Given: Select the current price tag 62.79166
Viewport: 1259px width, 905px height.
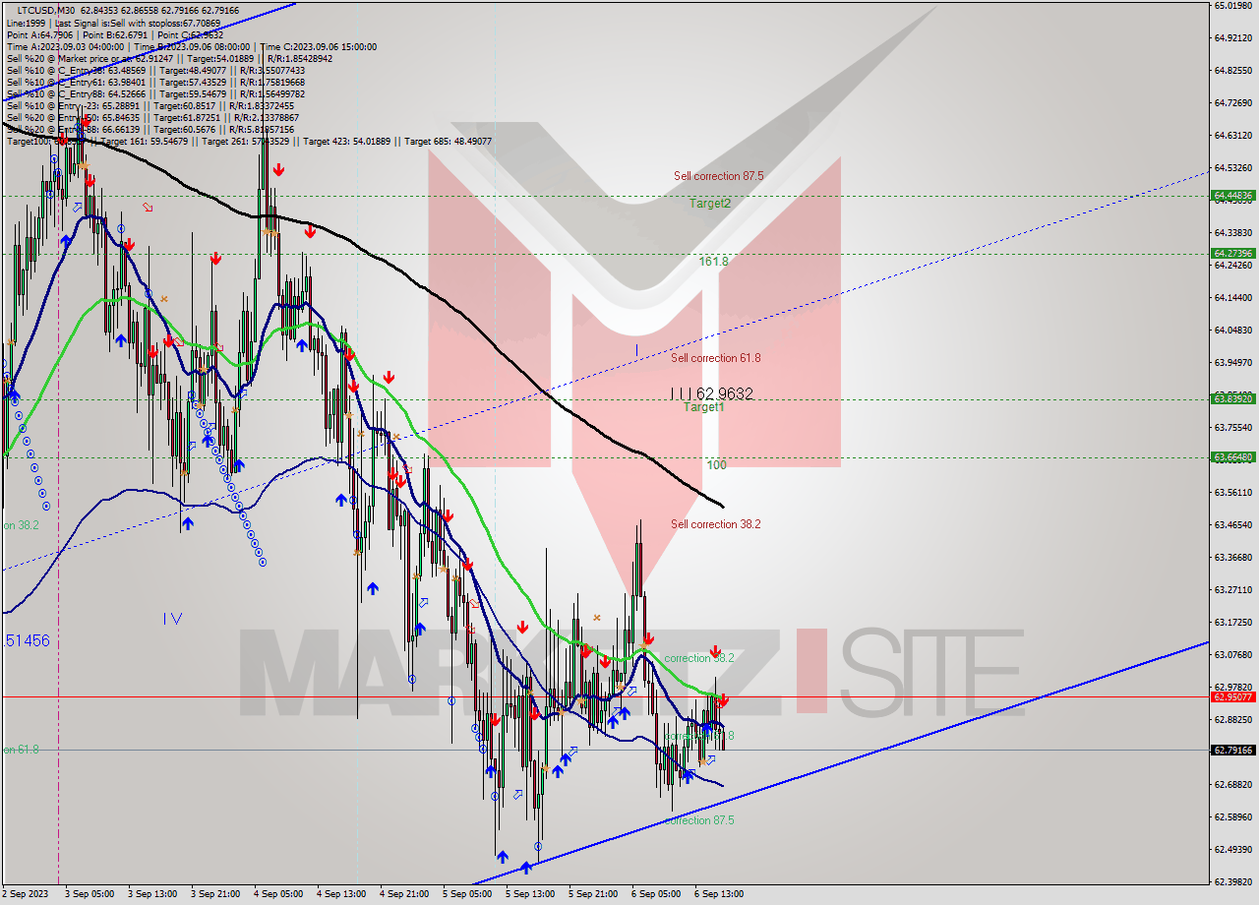Looking at the screenshot, I should pos(1233,750).
